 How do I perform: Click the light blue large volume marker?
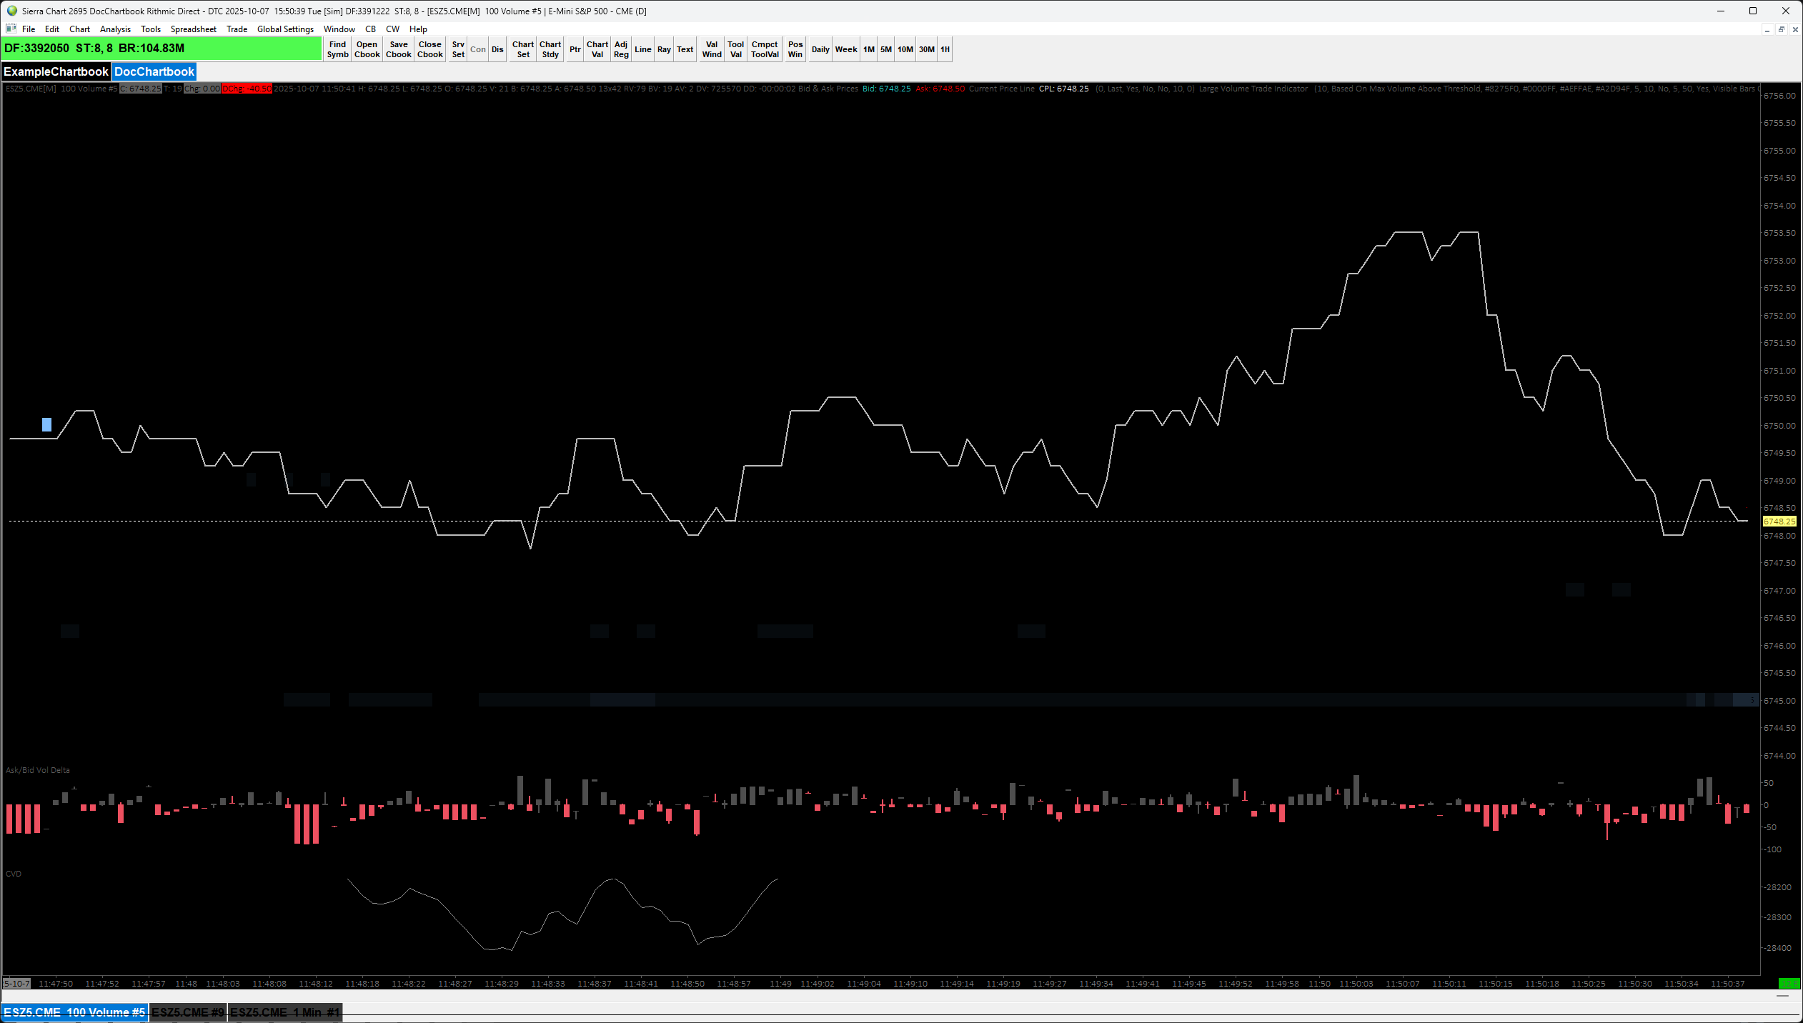coord(46,425)
